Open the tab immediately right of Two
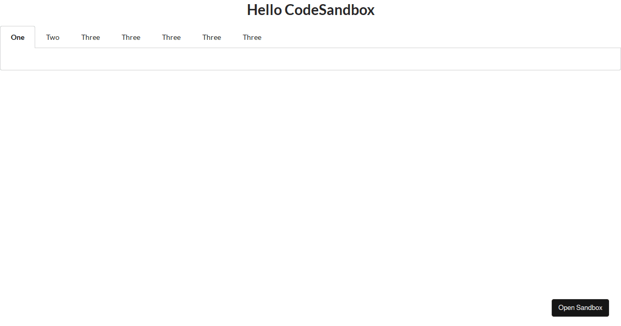The image size is (621, 326). pos(91,37)
